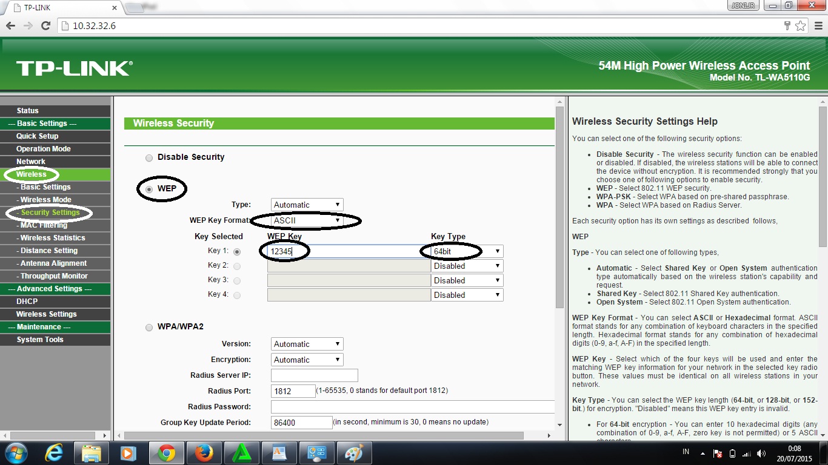This screenshot has height=465, width=828.
Task: Select the Key 3 radio button
Action: 237,280
